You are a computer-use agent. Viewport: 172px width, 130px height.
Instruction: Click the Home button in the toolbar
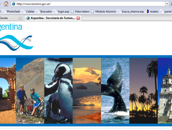pyautogui.click(x=6, y=4)
